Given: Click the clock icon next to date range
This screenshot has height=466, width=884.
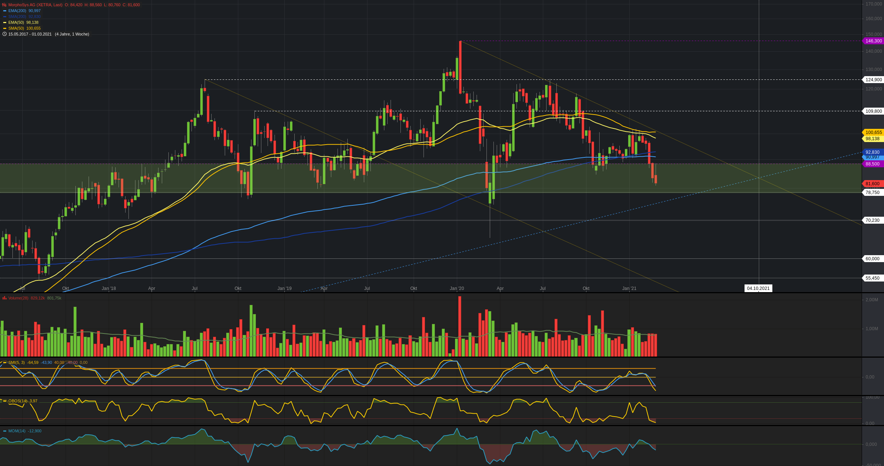Looking at the screenshot, I should point(4,34).
